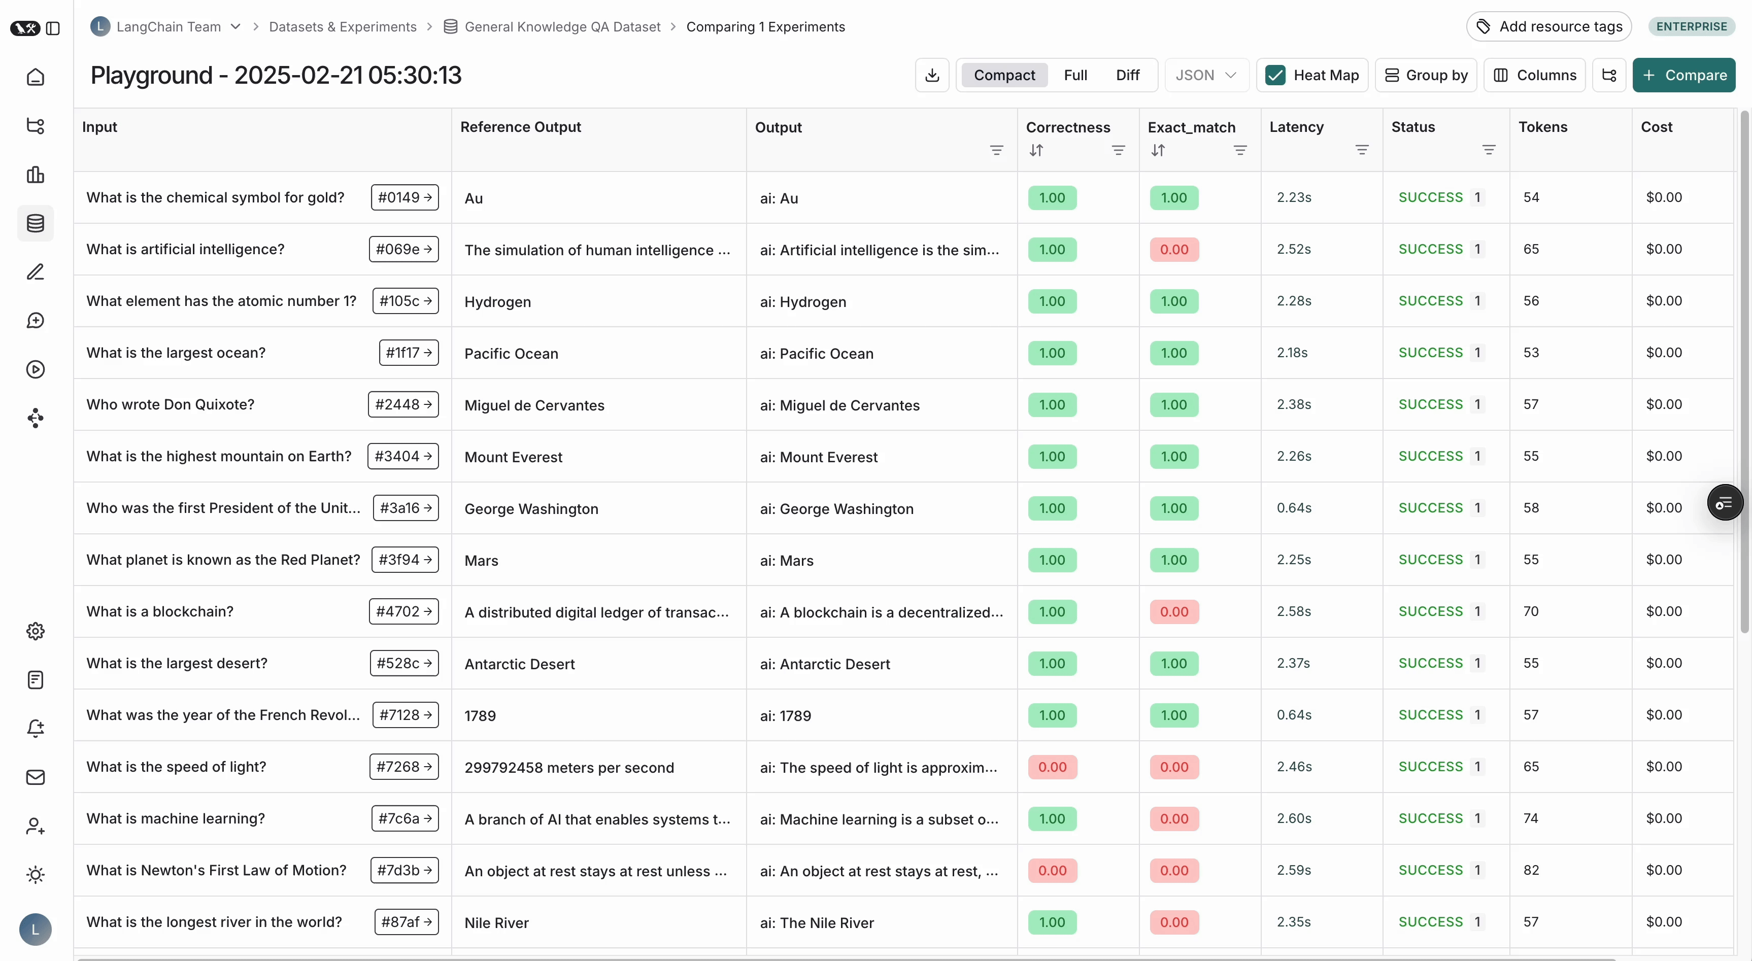1752x961 pixels.
Task: Click the notifications bell icon in the sidebar
Action: 36,729
